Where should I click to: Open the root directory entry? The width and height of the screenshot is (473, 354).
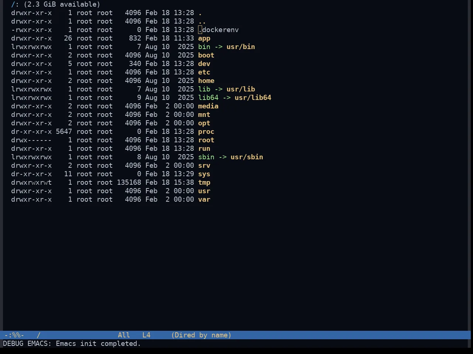click(x=206, y=140)
